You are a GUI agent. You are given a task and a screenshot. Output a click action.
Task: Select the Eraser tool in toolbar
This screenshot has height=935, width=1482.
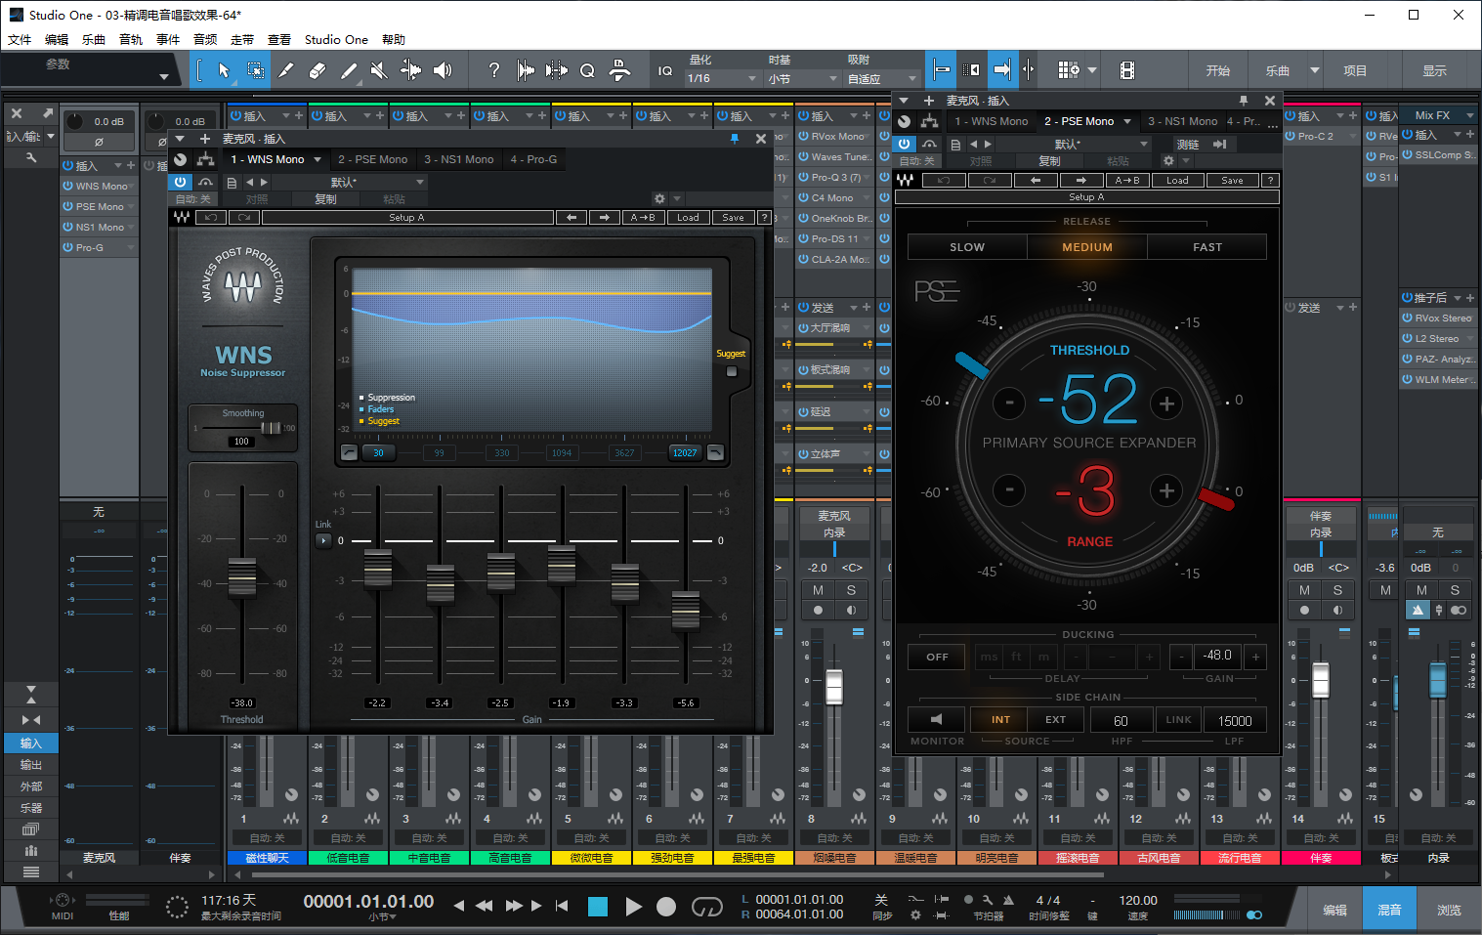point(318,70)
